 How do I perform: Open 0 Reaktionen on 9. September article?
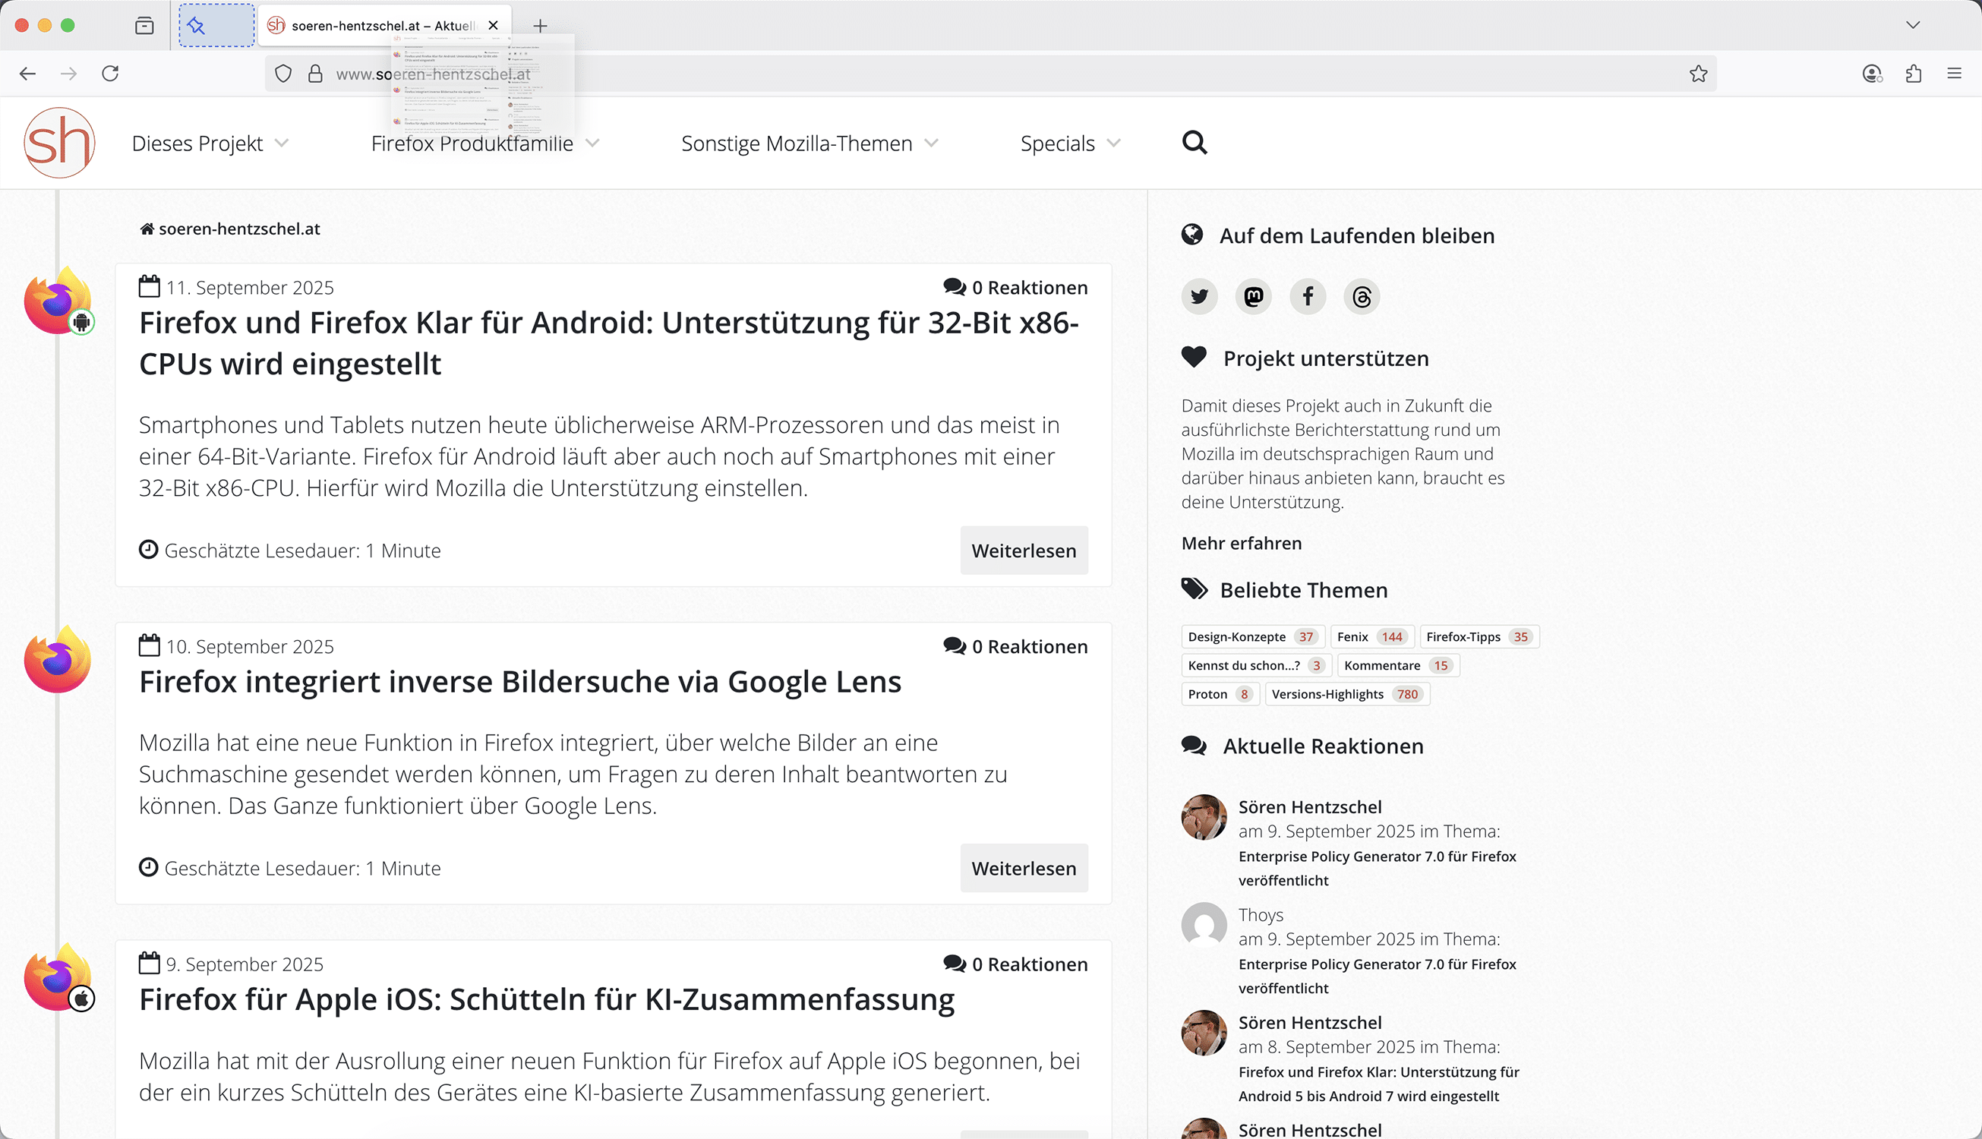tap(1015, 964)
